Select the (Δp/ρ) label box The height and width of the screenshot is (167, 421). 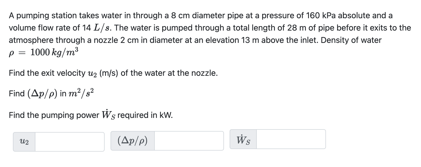pos(132,141)
